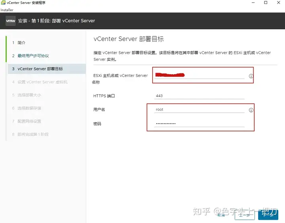The height and width of the screenshot is (223, 285).
Task: Minimize the installer window
Action: pos(253,2)
